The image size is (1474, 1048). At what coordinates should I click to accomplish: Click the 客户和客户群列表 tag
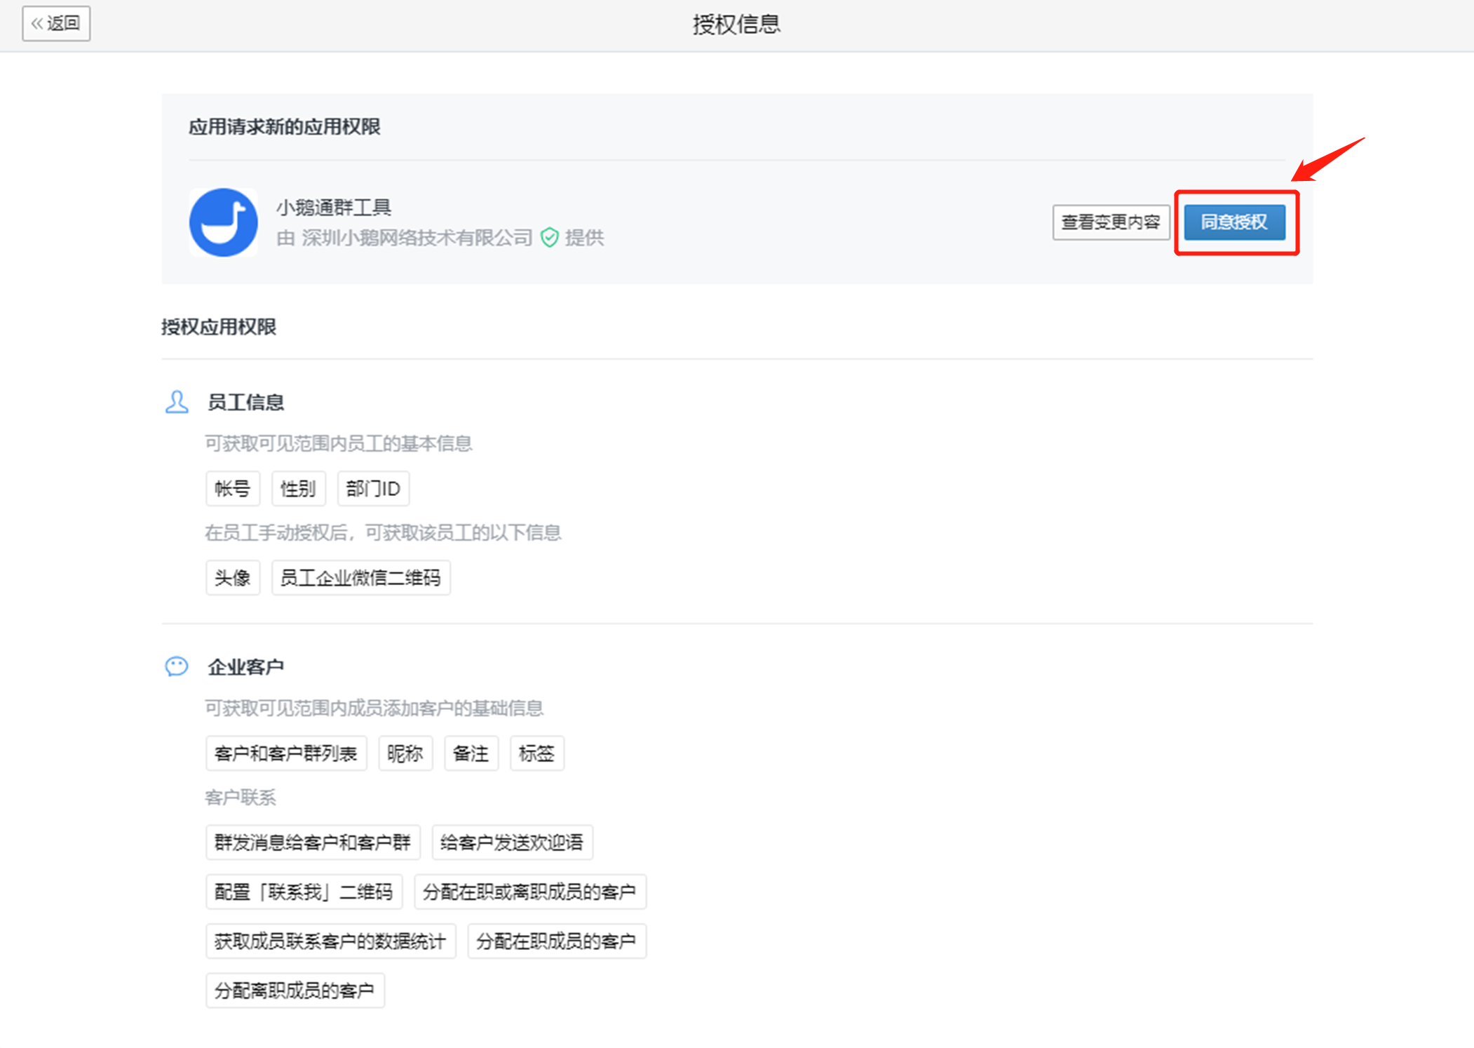[286, 753]
